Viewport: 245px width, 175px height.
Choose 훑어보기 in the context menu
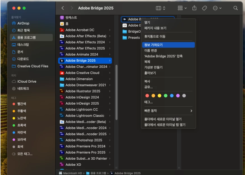coord(168,73)
